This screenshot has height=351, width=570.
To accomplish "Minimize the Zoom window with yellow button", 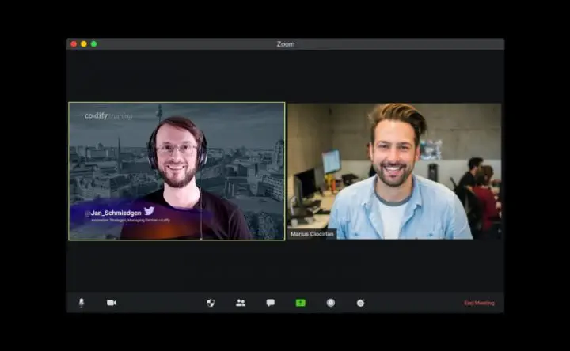I will (84, 44).
